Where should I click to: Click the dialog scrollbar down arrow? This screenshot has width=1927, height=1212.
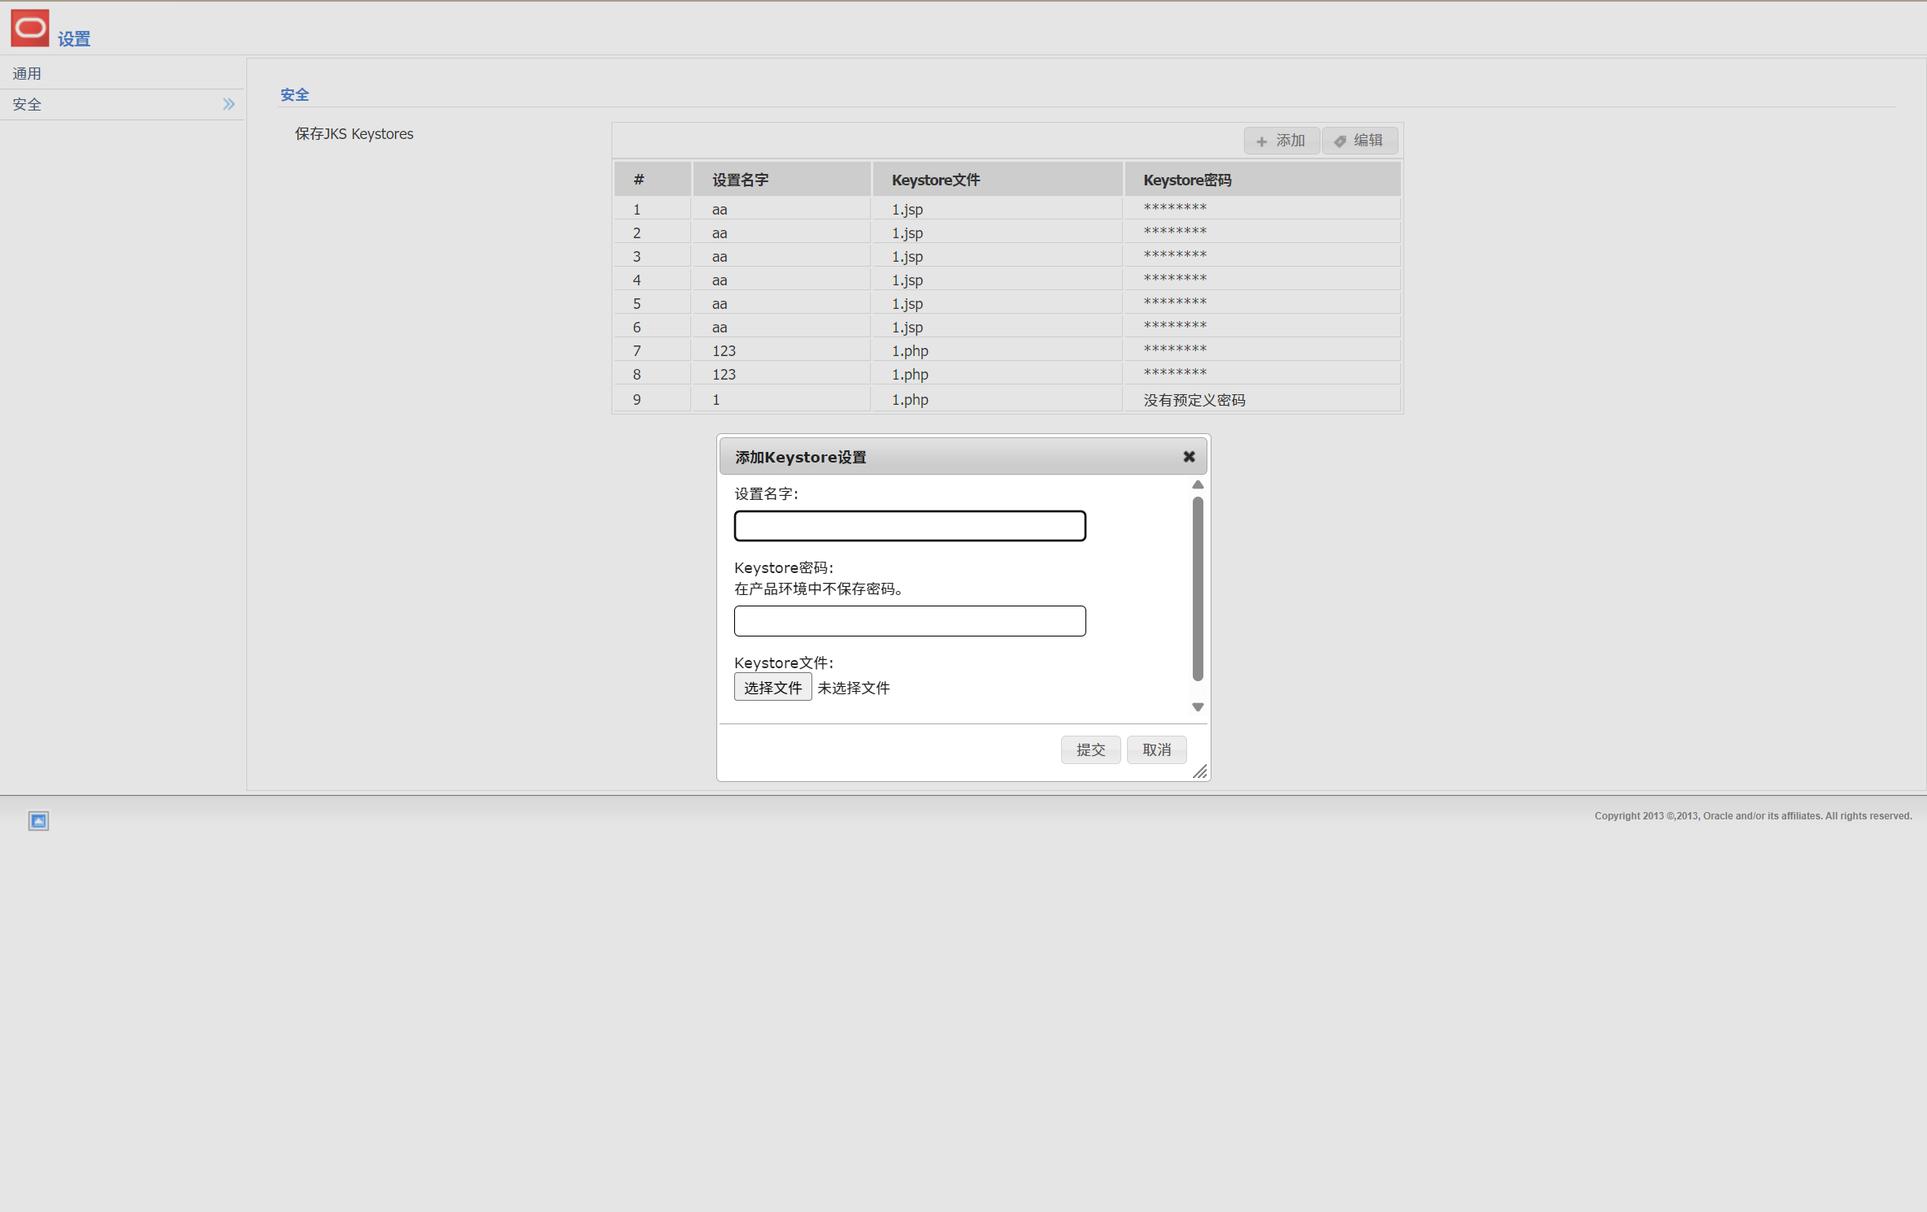point(1198,707)
